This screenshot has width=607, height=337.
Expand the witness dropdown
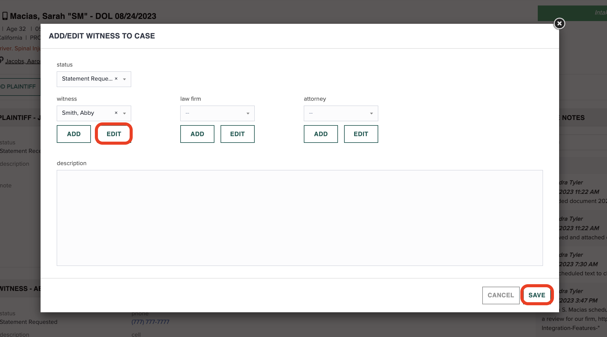click(x=124, y=114)
